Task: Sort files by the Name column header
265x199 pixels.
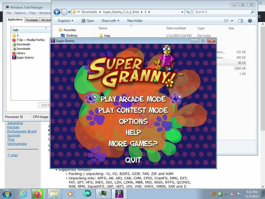Action: pos(103,28)
